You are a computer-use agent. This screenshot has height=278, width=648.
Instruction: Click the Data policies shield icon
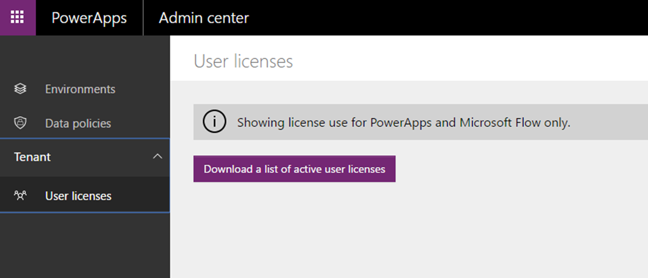pos(20,123)
